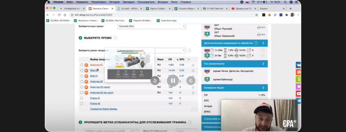Open Insta Блоггеры bookmark
The height and width of the screenshot is (132, 346).
[x=167, y=21]
